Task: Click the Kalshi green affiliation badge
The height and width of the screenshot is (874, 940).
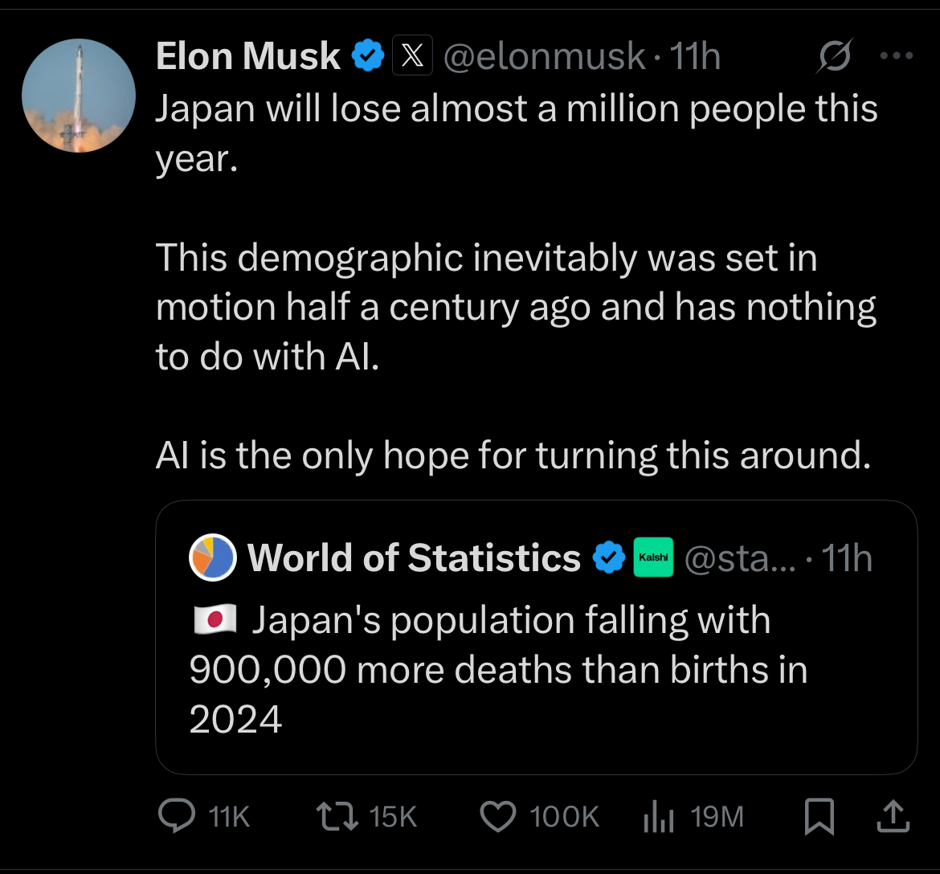Action: [x=653, y=557]
